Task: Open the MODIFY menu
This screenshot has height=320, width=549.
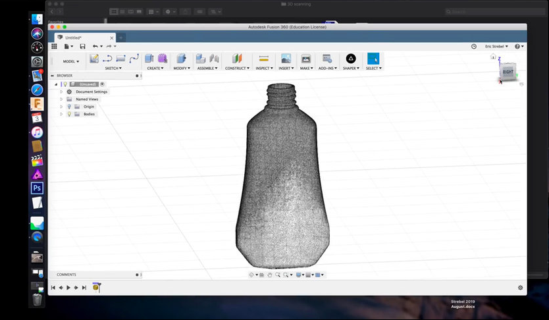Action: (182, 68)
